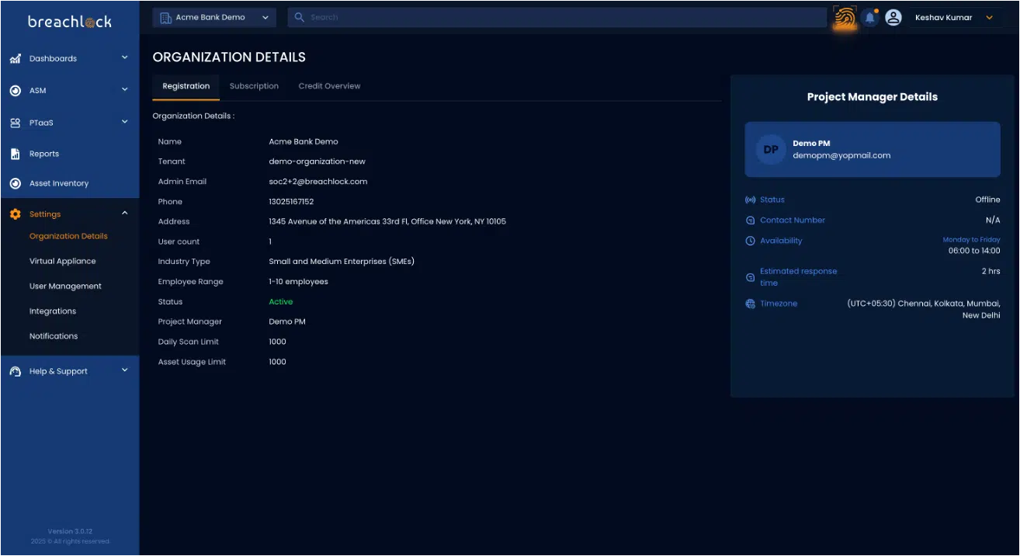The width and height of the screenshot is (1020, 556).
Task: Click the admin email soc2+2@breachlock.com
Action: pyautogui.click(x=318, y=182)
